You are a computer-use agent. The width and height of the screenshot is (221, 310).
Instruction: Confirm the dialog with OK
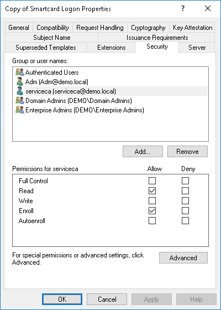coord(62,299)
